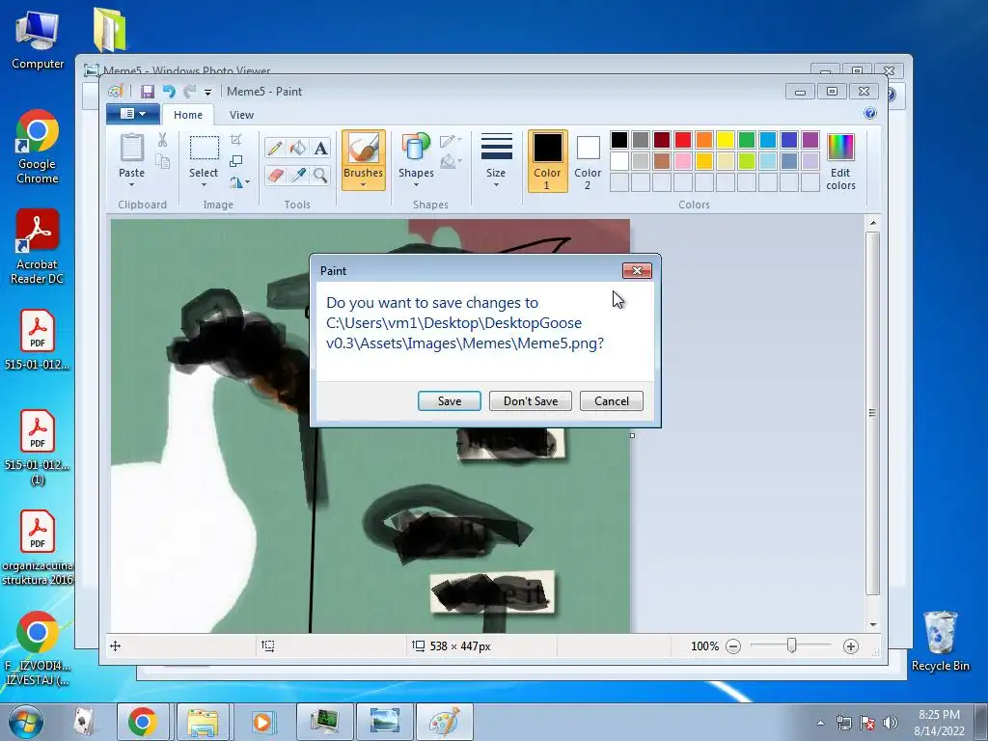Click the Redo arrow in title bar

point(190,92)
